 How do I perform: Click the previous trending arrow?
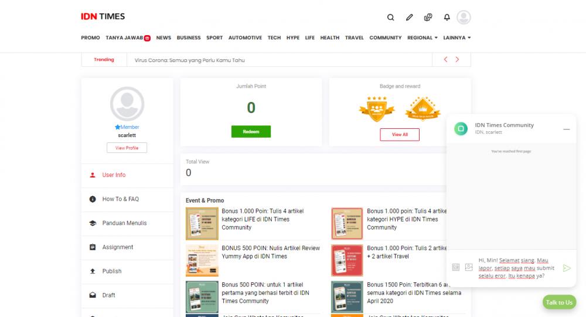click(x=445, y=59)
